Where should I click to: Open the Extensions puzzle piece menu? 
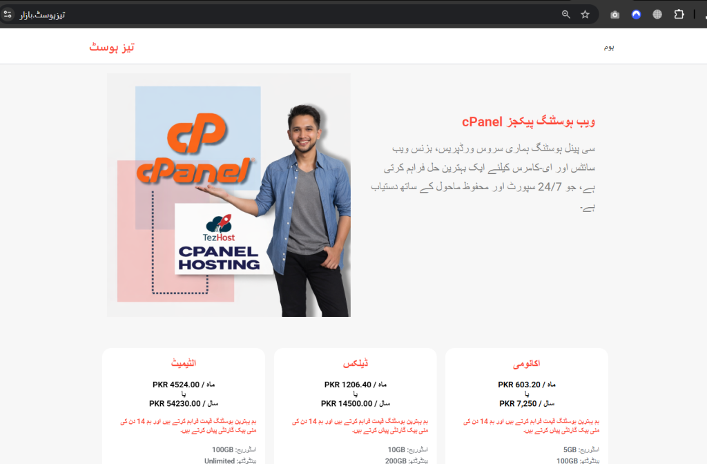pyautogui.click(x=679, y=14)
